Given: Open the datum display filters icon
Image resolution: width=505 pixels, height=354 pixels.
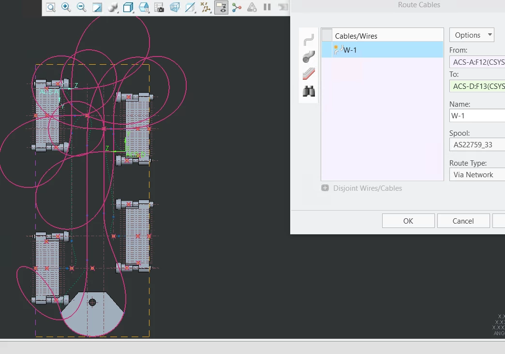Looking at the screenshot, I should [x=206, y=7].
